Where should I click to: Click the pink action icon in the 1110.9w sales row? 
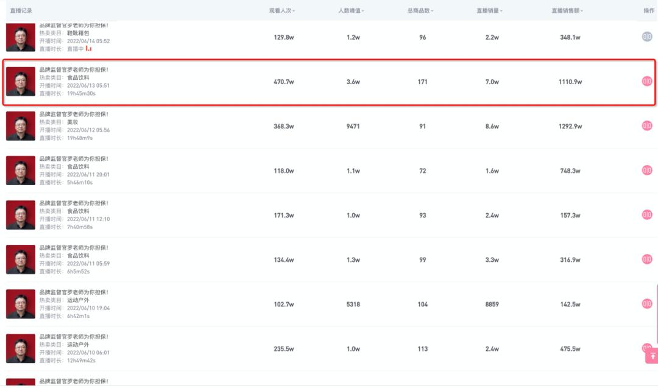647,81
